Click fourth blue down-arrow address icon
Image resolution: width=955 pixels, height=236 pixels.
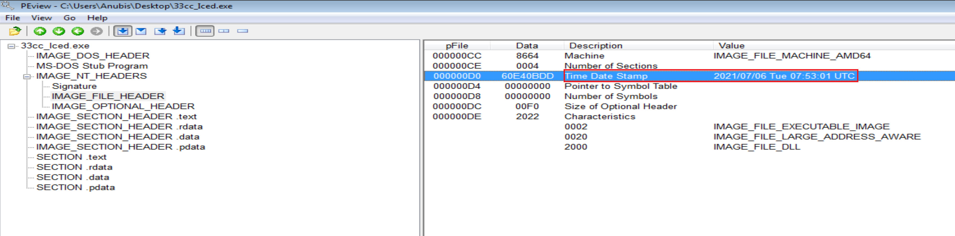pyautogui.click(x=179, y=32)
